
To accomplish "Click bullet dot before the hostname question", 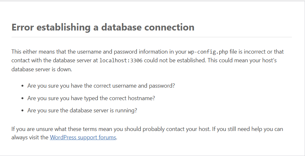I will click(x=23, y=98).
